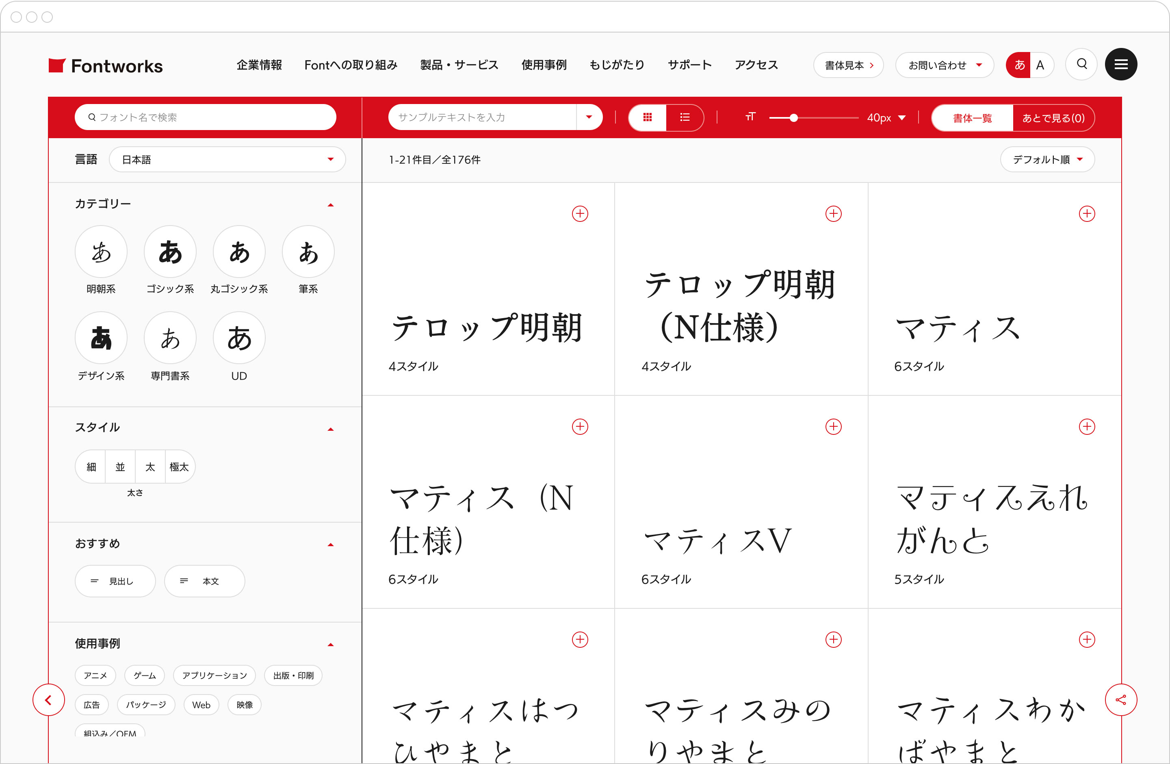Open the デフォルト順 sort dropdown

(1048, 159)
